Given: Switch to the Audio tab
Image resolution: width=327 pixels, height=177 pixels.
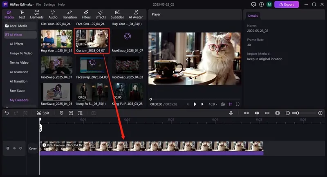Looking at the screenshot, I should coord(53,15).
